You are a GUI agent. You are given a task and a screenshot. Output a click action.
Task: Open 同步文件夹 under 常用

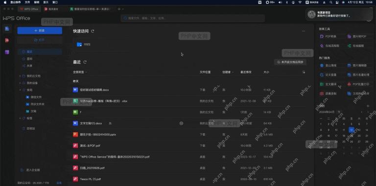click(35, 104)
